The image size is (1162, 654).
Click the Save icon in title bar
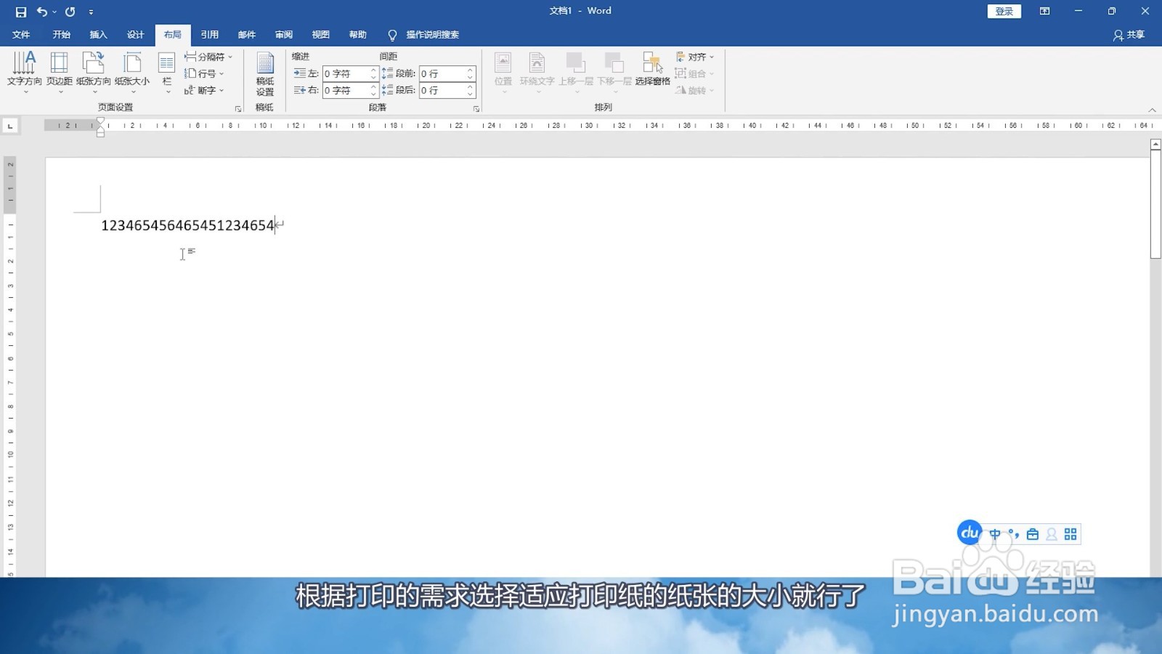tap(20, 12)
